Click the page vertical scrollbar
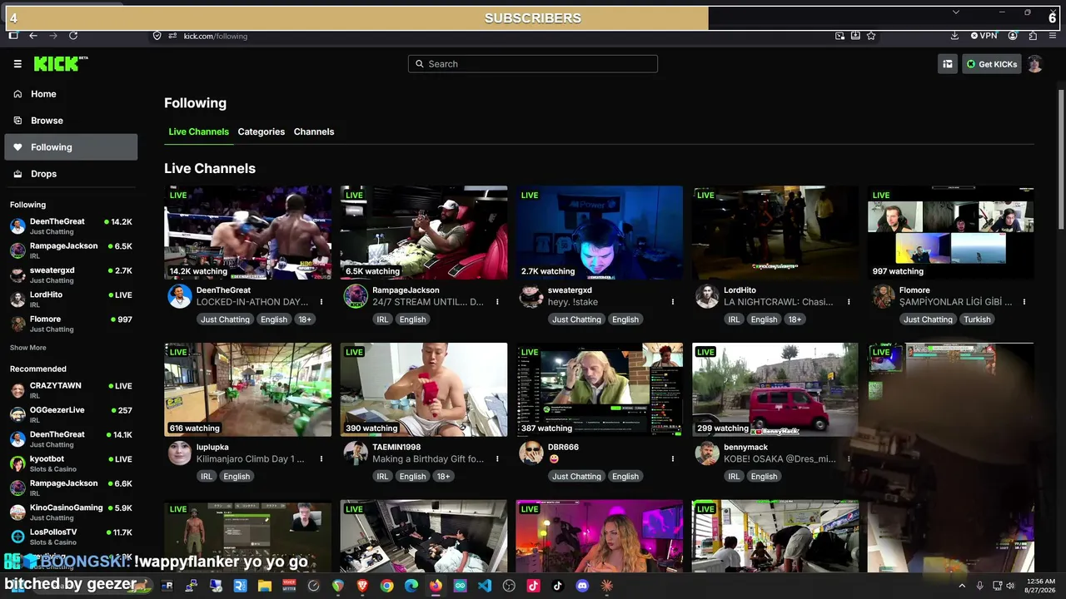 pyautogui.click(x=1060, y=158)
